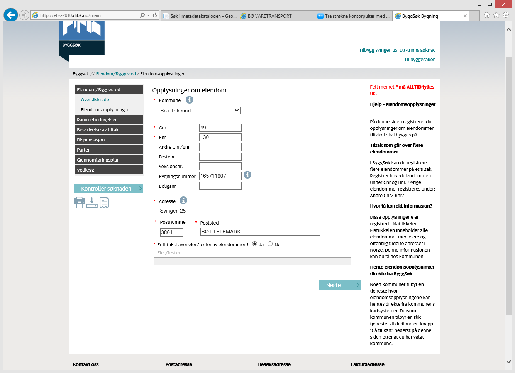This screenshot has width=515, height=373.
Task: Click the Postnummer field 3801
Action: tap(172, 232)
